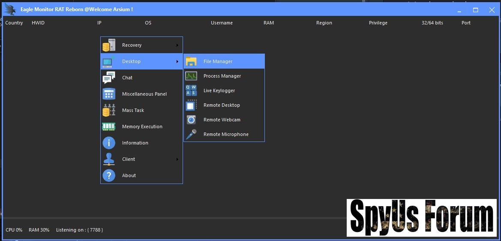Open About via the question mark icon
Screen dimensions: 501x241
[x=109, y=175]
